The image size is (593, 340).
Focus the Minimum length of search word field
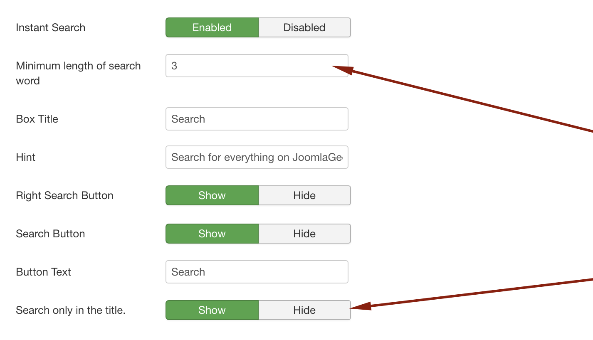point(257,66)
